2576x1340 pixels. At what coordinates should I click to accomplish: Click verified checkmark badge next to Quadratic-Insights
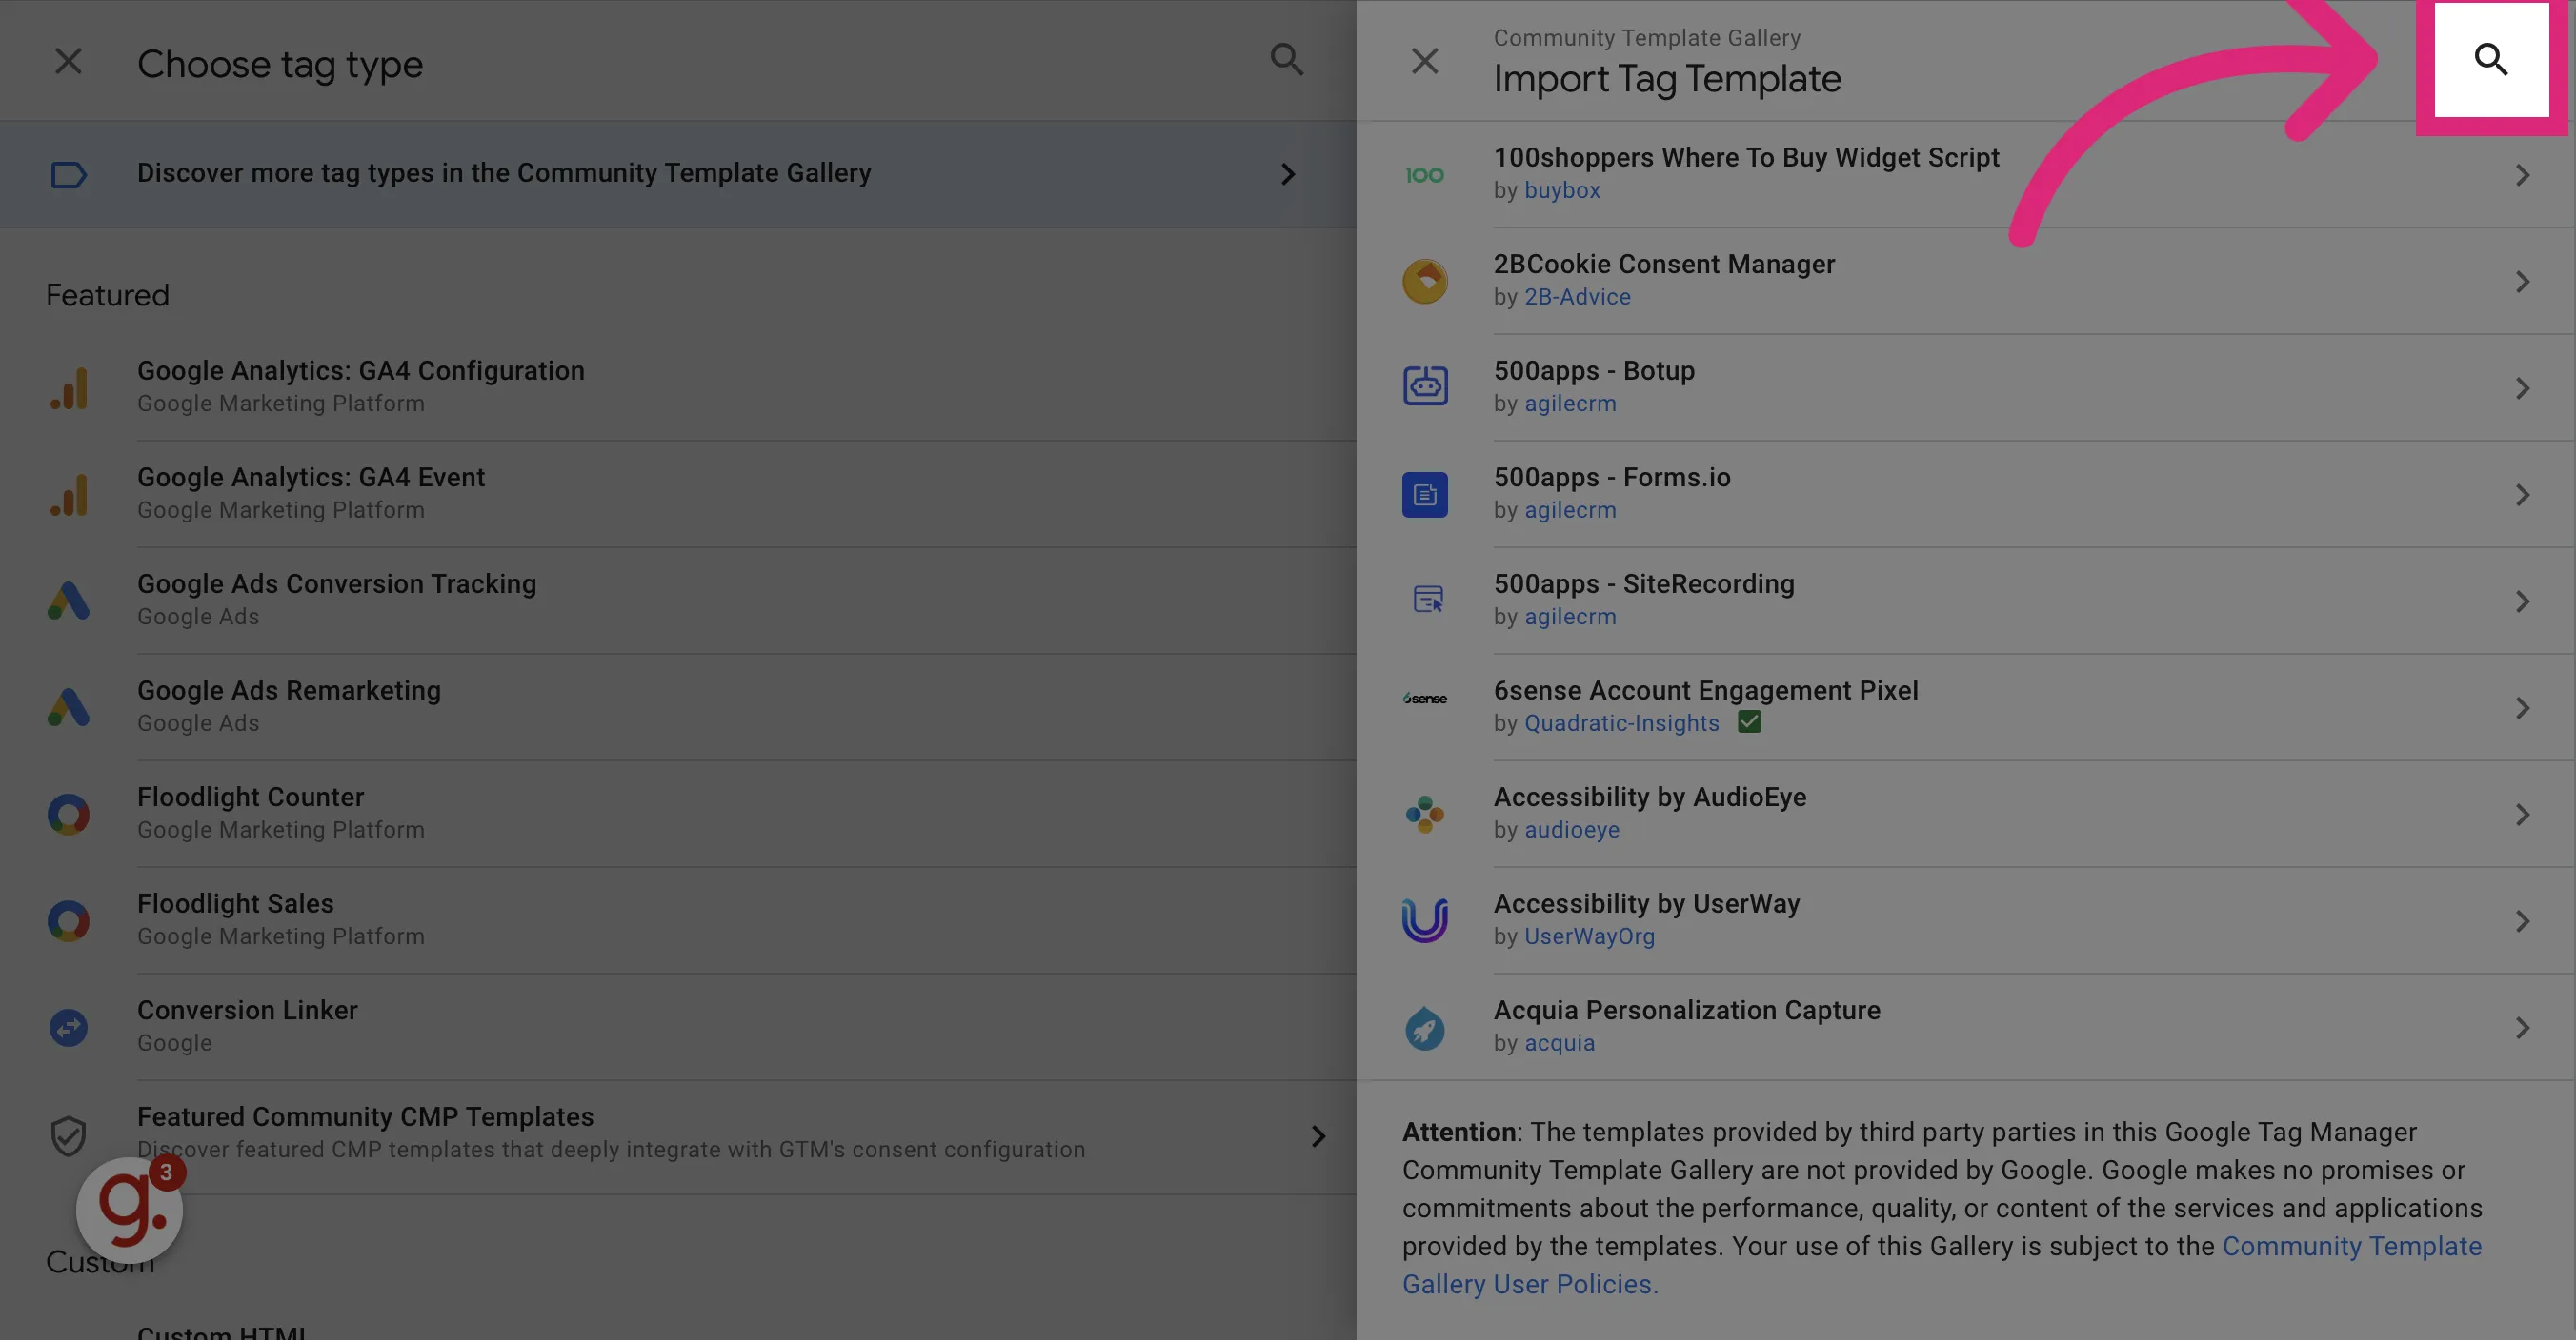[1749, 721]
